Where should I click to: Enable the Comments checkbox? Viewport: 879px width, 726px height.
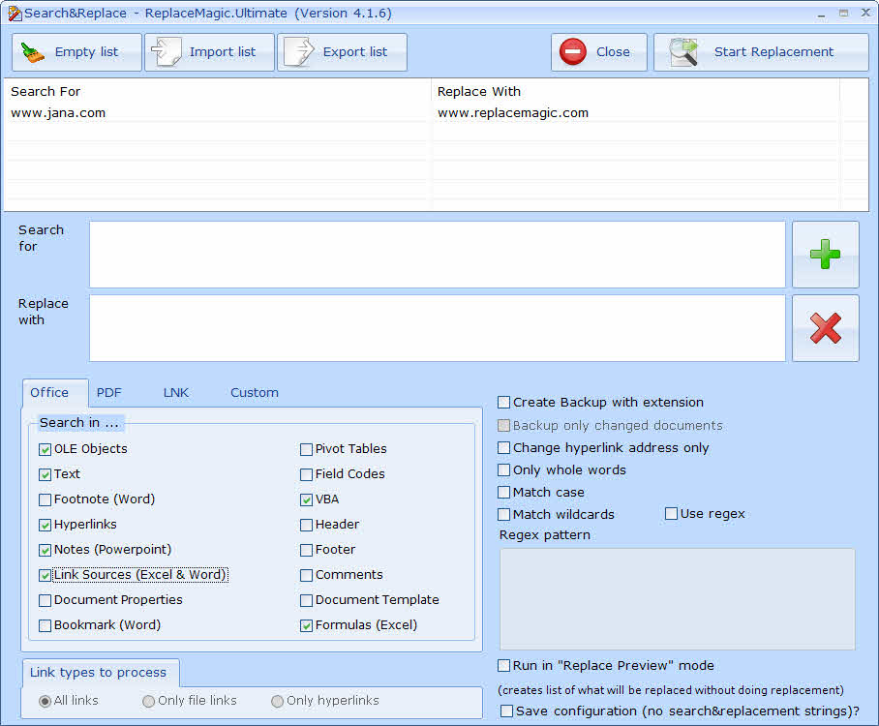click(x=306, y=576)
